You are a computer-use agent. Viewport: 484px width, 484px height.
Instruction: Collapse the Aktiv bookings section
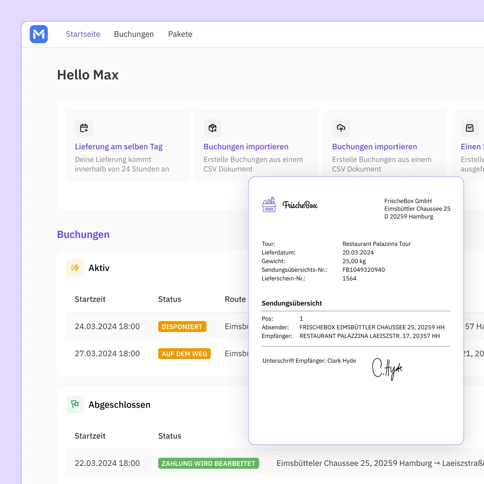tap(99, 268)
